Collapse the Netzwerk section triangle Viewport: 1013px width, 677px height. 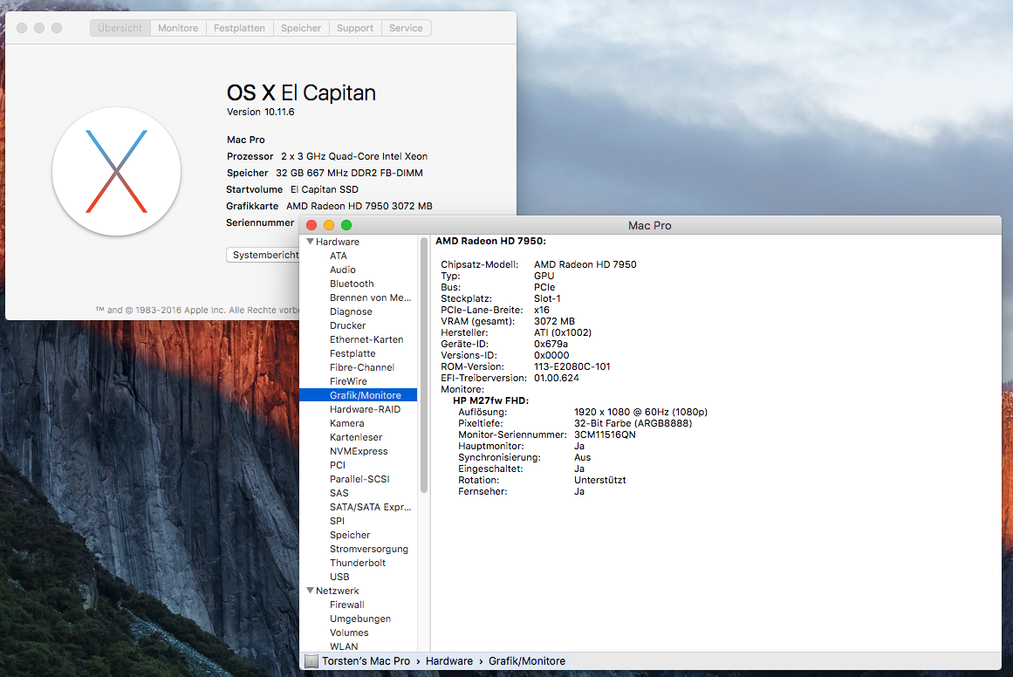(x=310, y=591)
